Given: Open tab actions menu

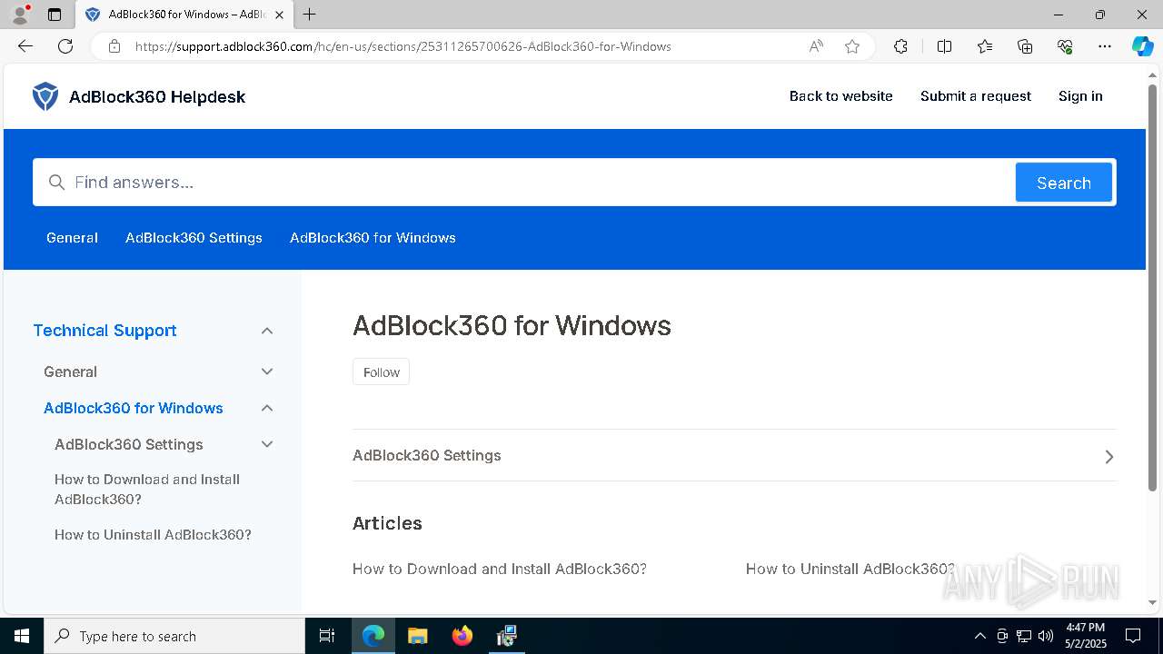Looking at the screenshot, I should tap(55, 15).
